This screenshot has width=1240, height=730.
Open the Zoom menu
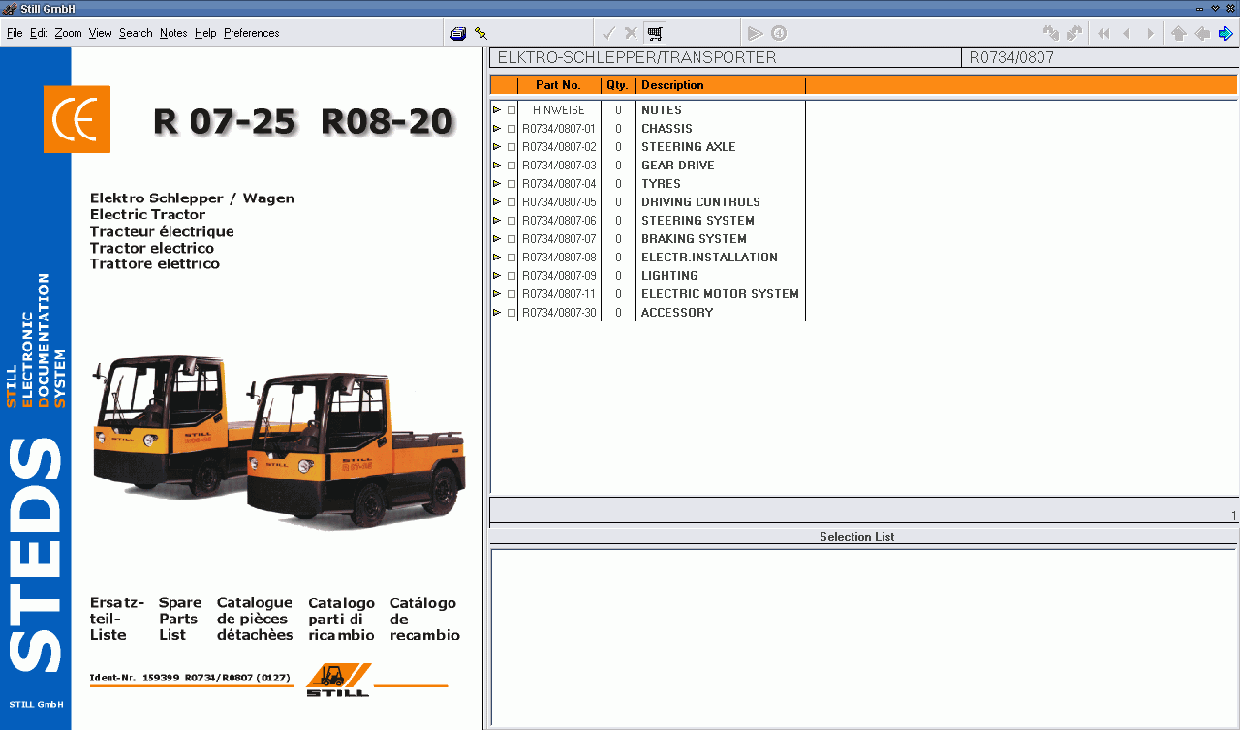[68, 33]
